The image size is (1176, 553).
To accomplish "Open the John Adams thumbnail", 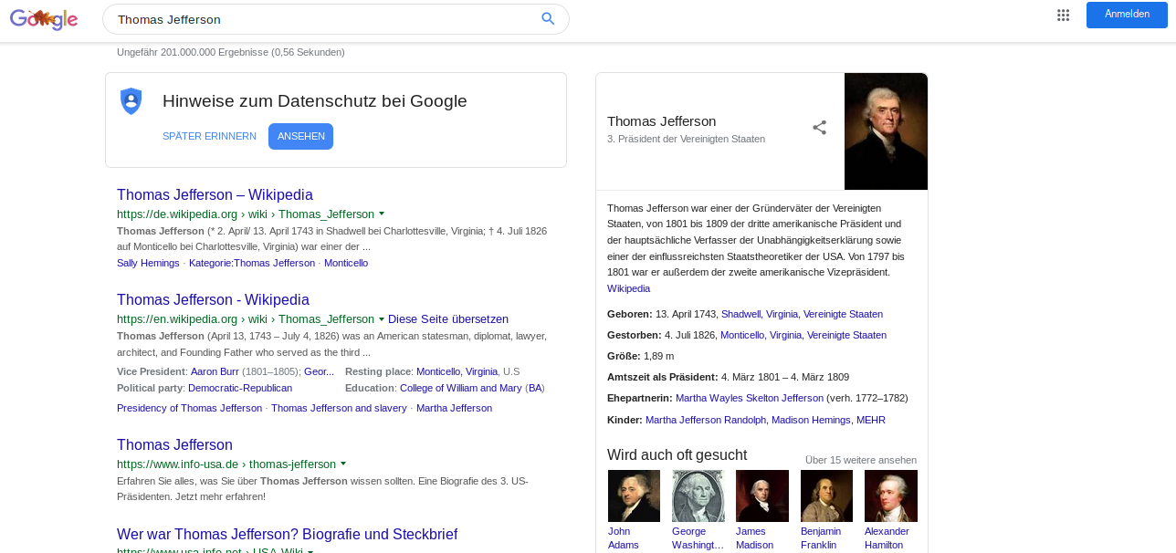I will coord(634,496).
